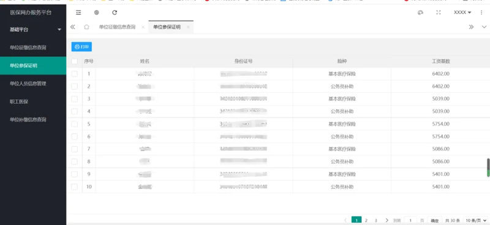Toggle the sidebar with the hamburger icon
This screenshot has height=225, width=490.
pos(78,12)
